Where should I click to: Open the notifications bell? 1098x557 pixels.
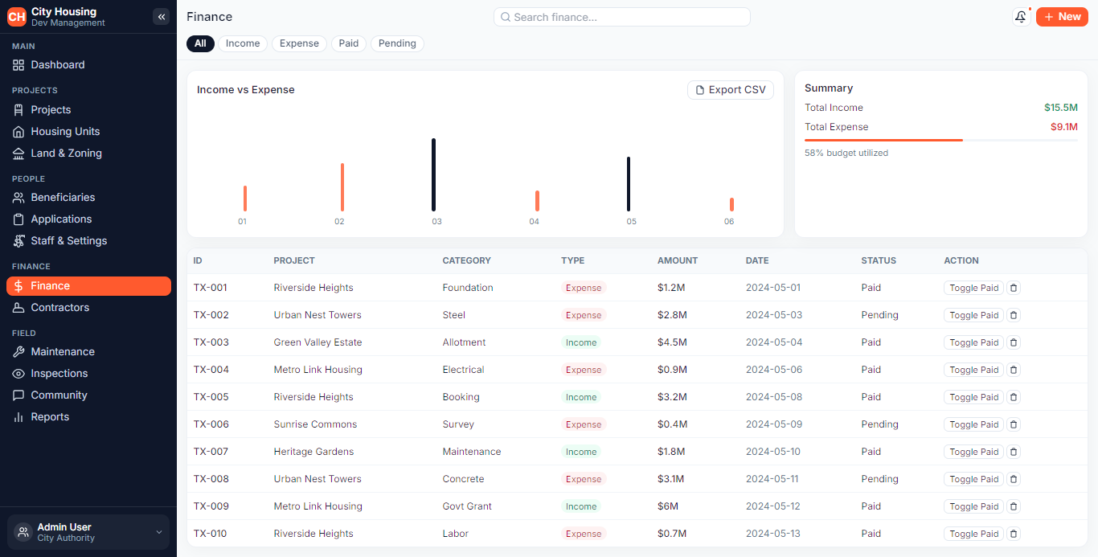point(1021,17)
